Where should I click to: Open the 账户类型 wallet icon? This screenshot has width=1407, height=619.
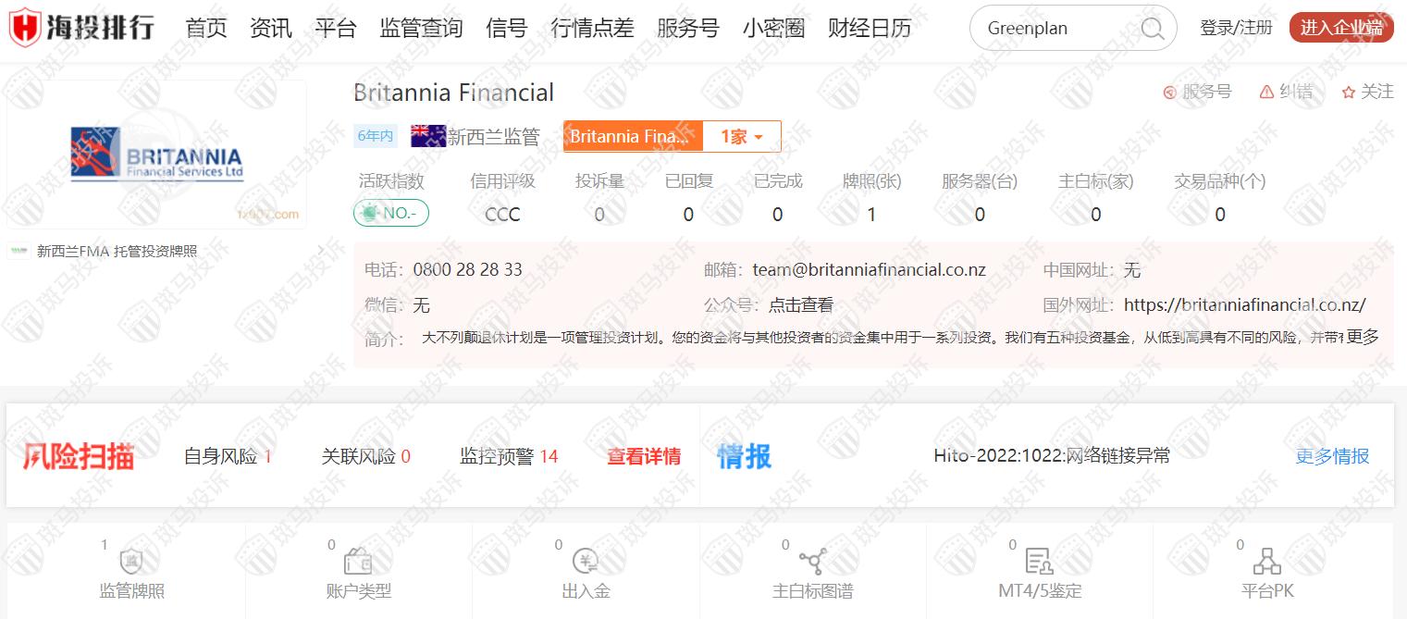[x=358, y=562]
